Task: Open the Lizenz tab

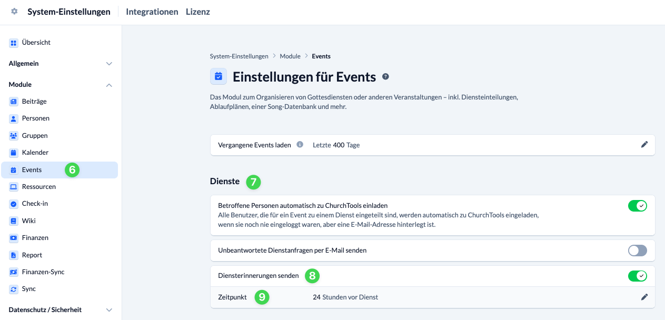Action: coord(198,12)
